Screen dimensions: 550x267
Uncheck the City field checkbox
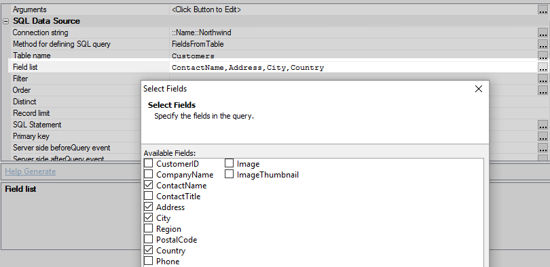pos(149,218)
